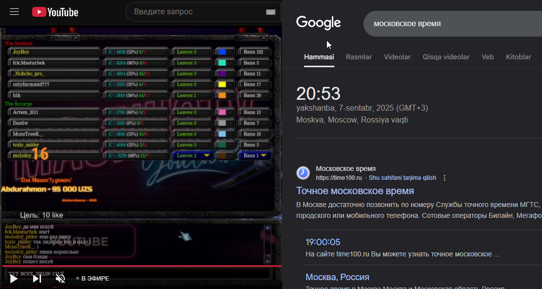Open the 19:00:05 sitelink
The width and height of the screenshot is (542, 289).
click(323, 242)
